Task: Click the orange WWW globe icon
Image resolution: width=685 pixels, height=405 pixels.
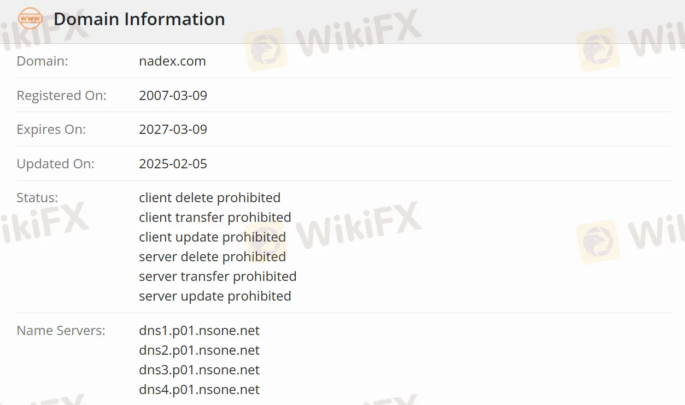Action: tap(30, 19)
